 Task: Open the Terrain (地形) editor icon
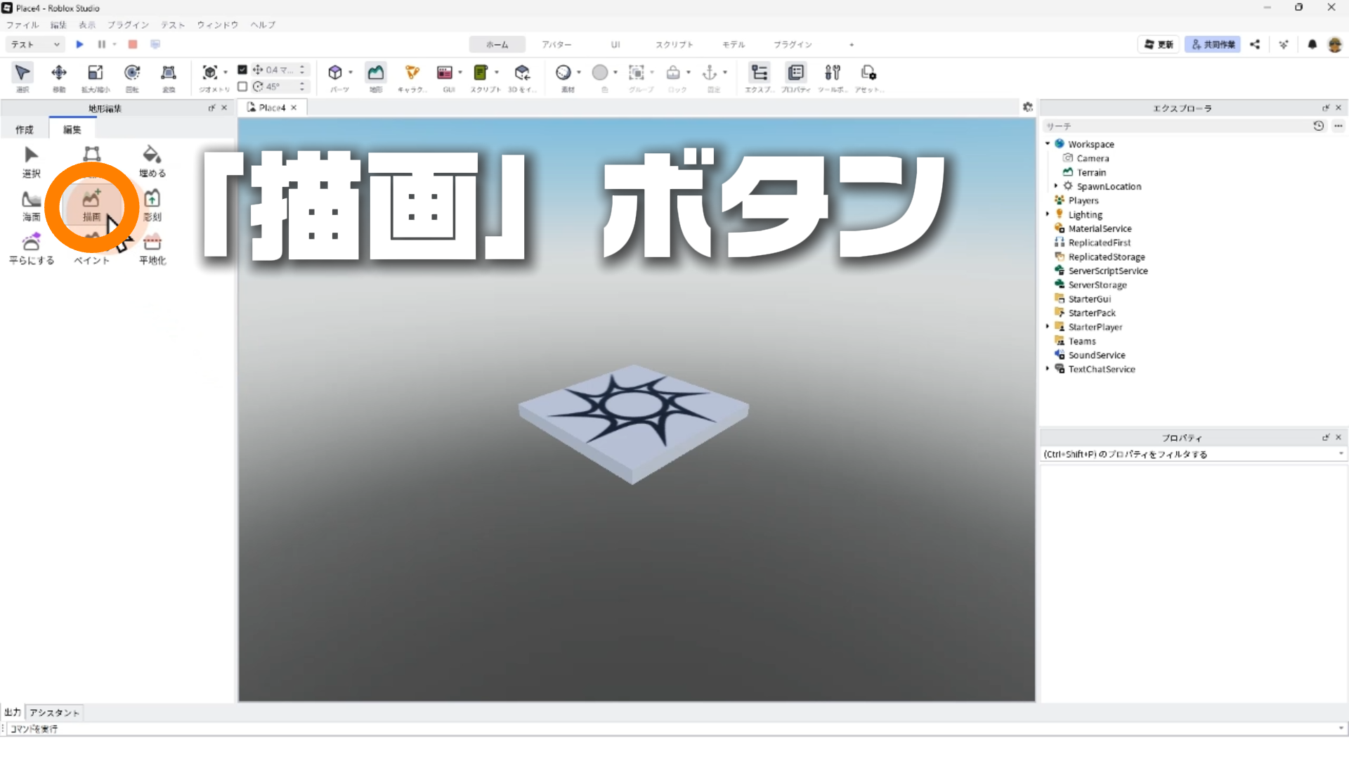point(376,73)
